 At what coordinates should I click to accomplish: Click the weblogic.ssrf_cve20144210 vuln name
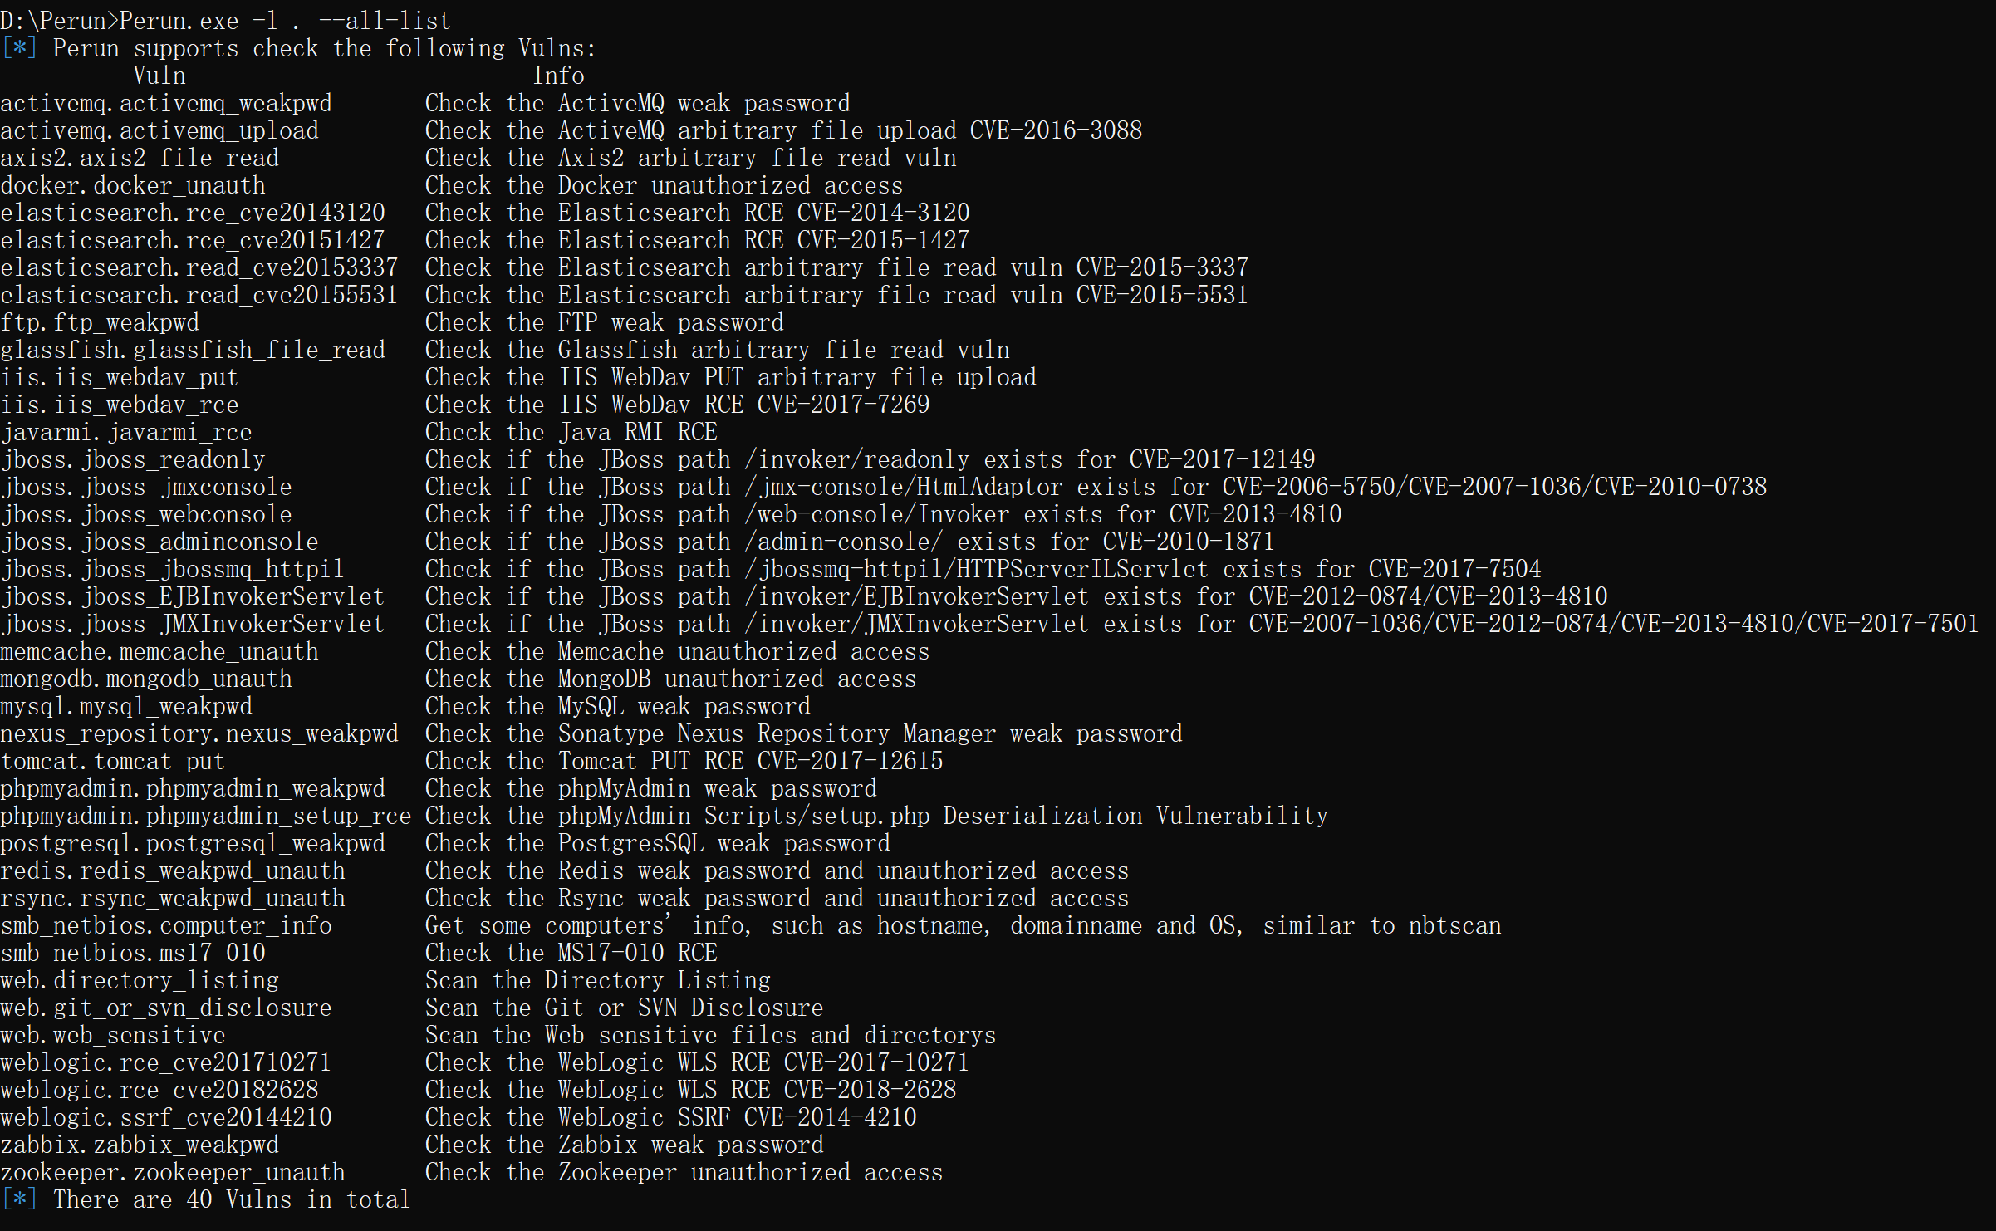(166, 1117)
